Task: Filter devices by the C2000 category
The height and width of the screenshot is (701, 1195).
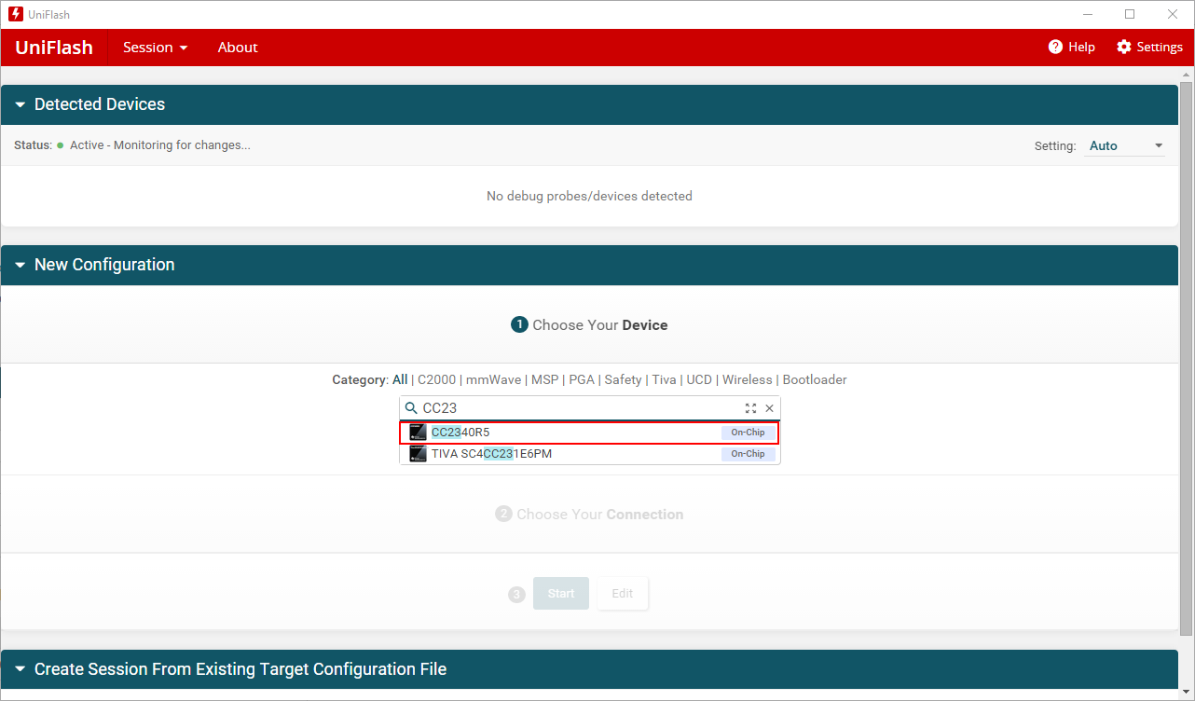Action: [x=435, y=379]
